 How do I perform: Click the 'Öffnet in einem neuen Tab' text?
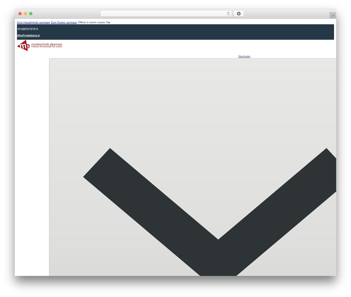coord(94,22)
